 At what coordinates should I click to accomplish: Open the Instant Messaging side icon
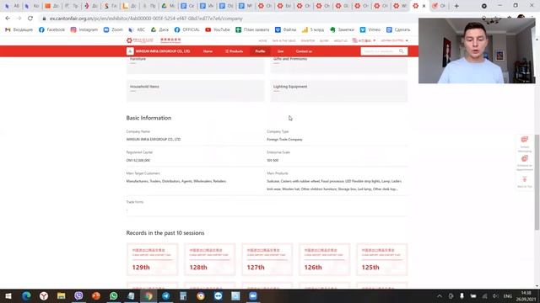coord(525,140)
